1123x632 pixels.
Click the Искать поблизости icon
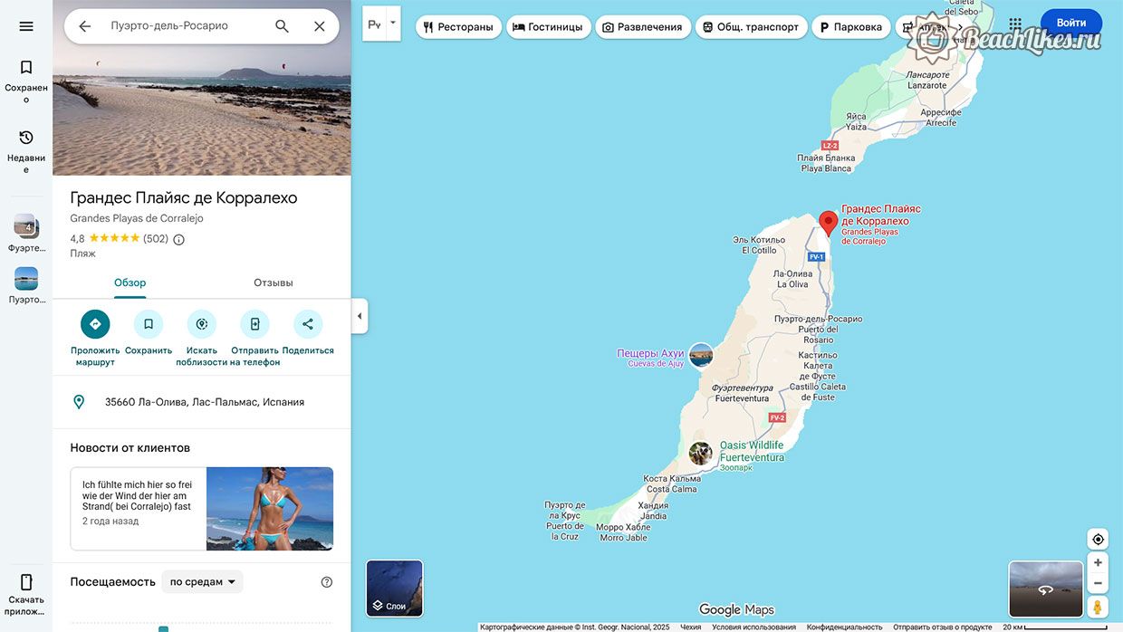[x=202, y=324]
